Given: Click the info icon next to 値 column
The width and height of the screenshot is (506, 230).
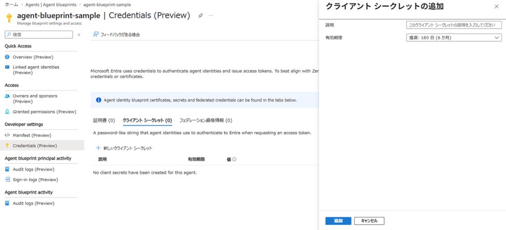Looking at the screenshot, I should [x=234, y=159].
